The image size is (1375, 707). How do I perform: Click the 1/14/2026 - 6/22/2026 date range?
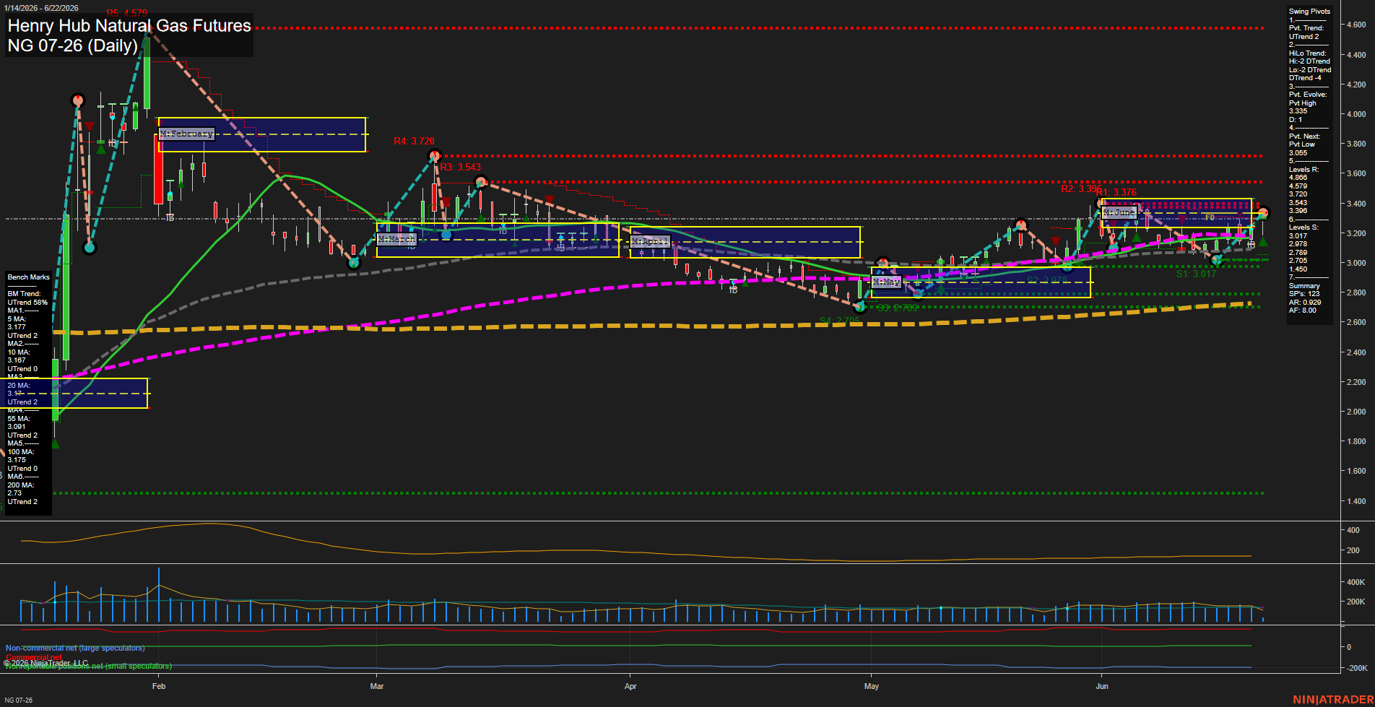[x=41, y=8]
